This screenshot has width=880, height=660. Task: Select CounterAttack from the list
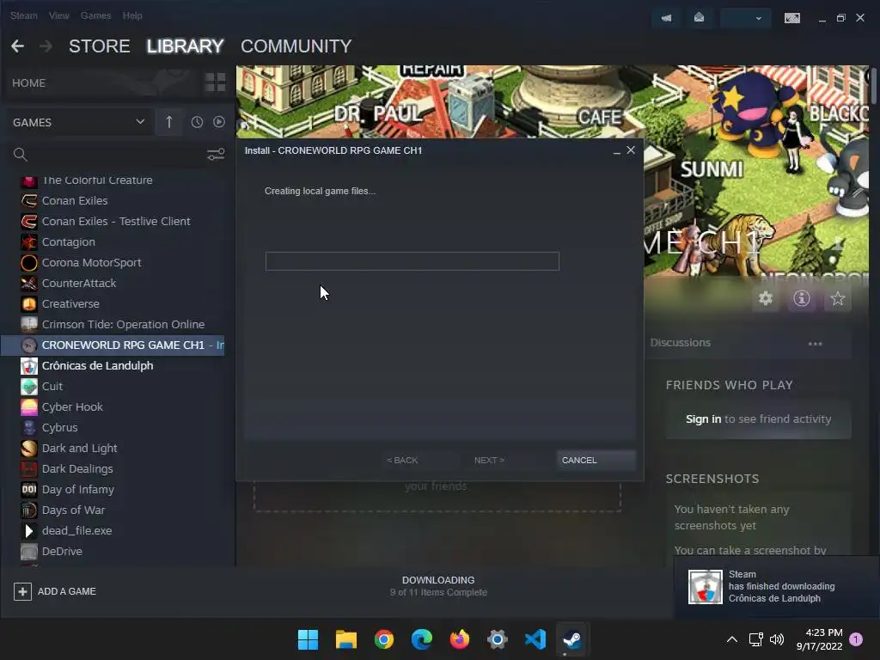coord(78,284)
